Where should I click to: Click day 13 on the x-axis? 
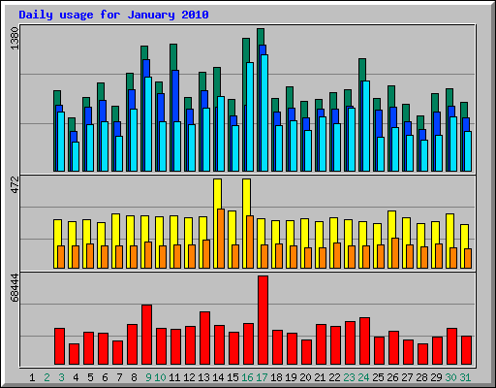click(x=203, y=377)
